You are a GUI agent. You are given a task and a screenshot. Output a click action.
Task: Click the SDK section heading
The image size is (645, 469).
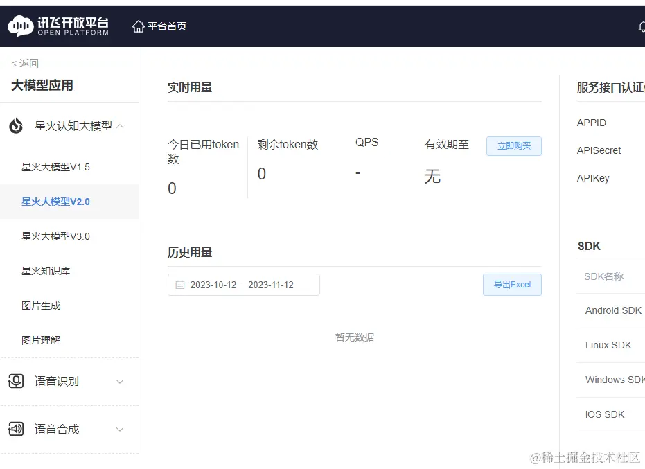point(589,246)
